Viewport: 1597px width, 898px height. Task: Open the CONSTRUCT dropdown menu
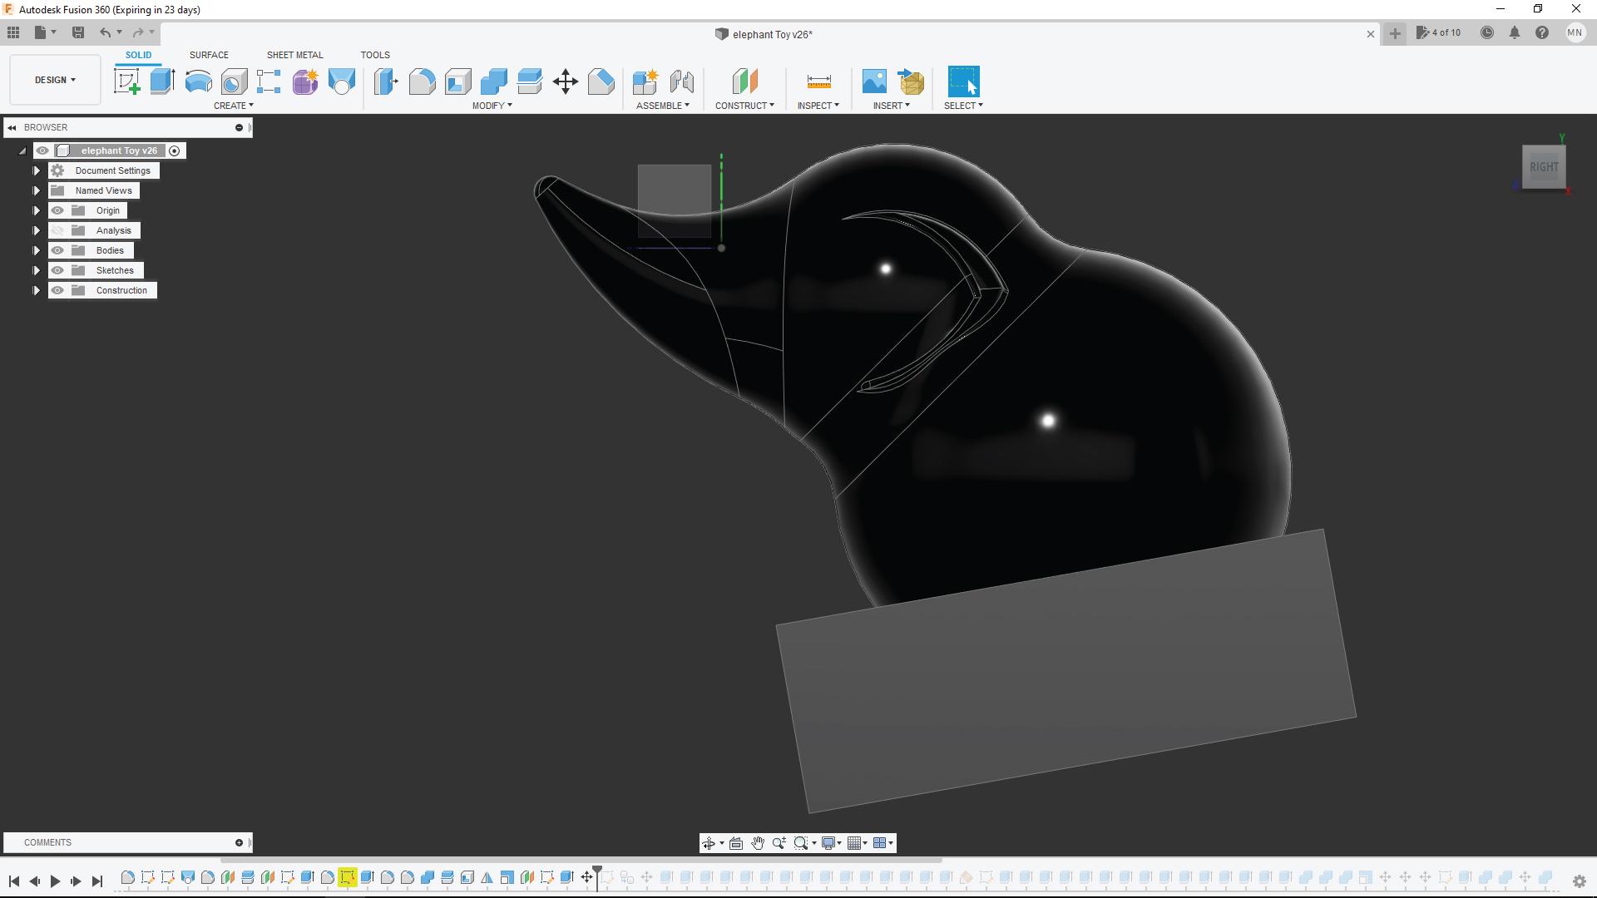[744, 106]
